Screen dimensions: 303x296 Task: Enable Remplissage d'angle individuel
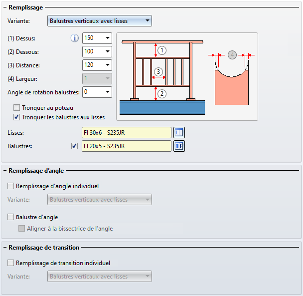pyautogui.click(x=10, y=186)
